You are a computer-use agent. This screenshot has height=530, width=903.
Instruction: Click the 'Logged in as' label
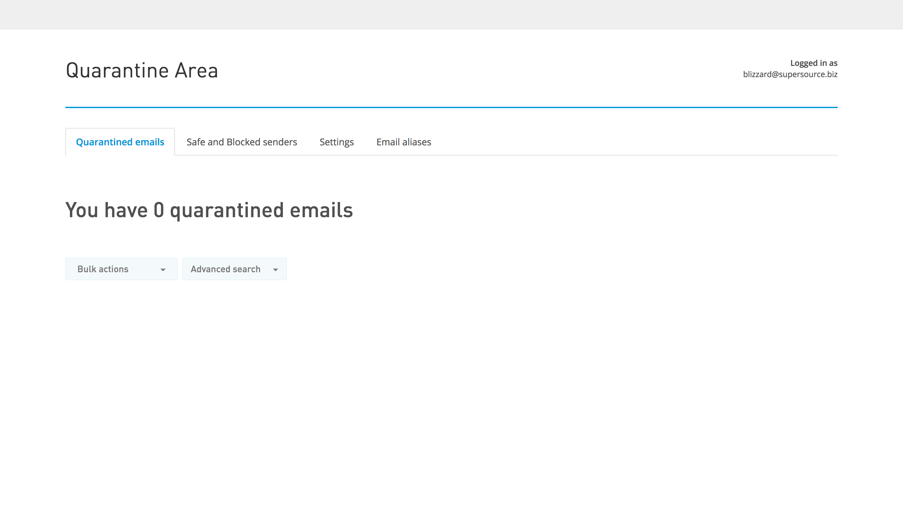[814, 63]
